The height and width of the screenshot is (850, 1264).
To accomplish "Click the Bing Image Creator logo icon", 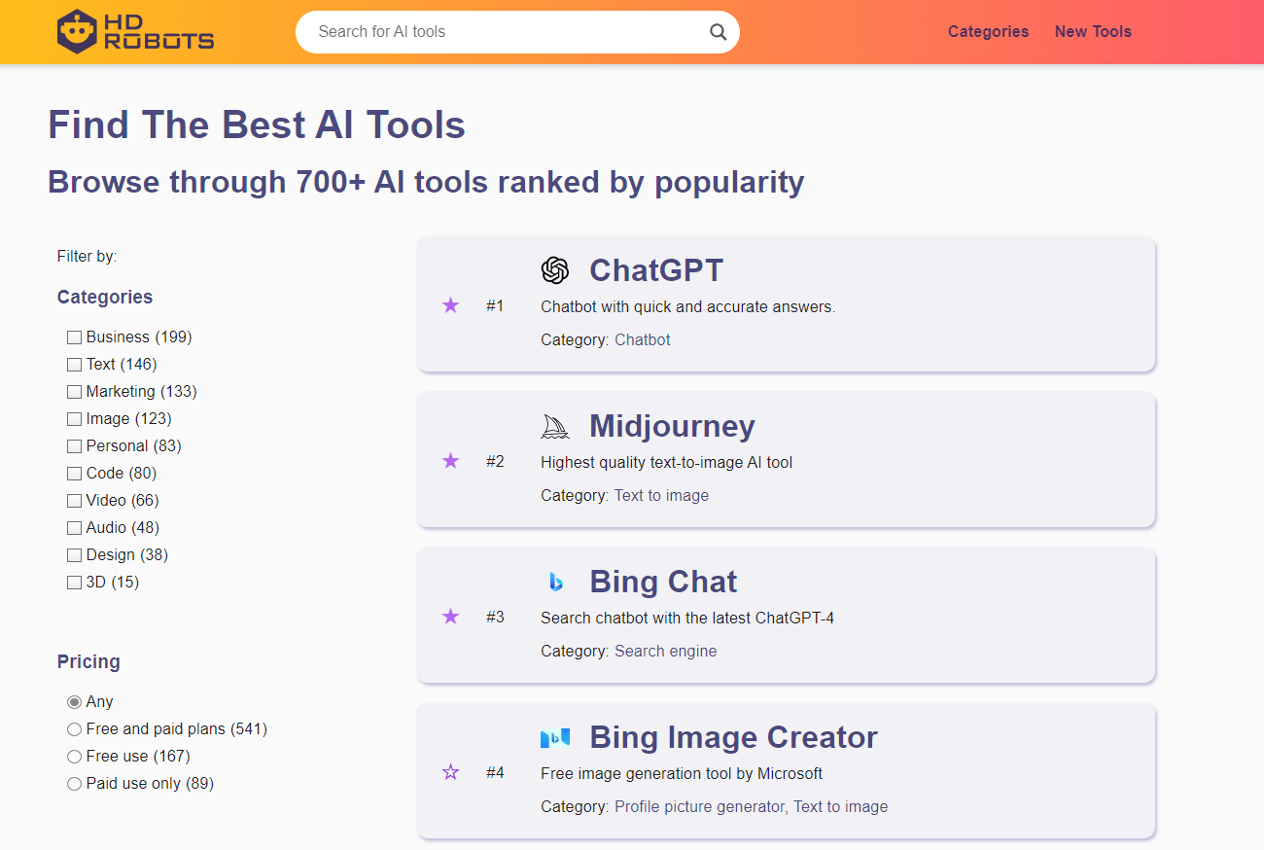I will coord(555,737).
